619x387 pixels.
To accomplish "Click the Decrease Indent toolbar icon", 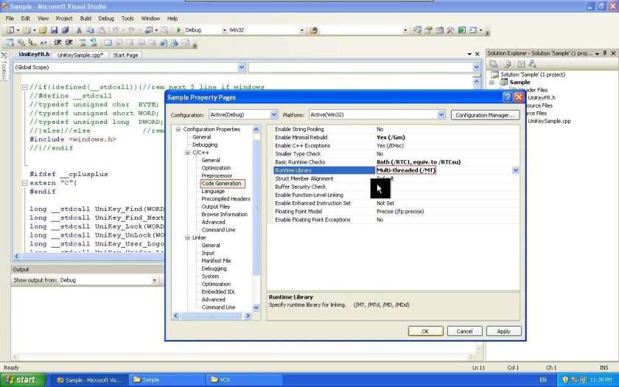I will pos(57,42).
